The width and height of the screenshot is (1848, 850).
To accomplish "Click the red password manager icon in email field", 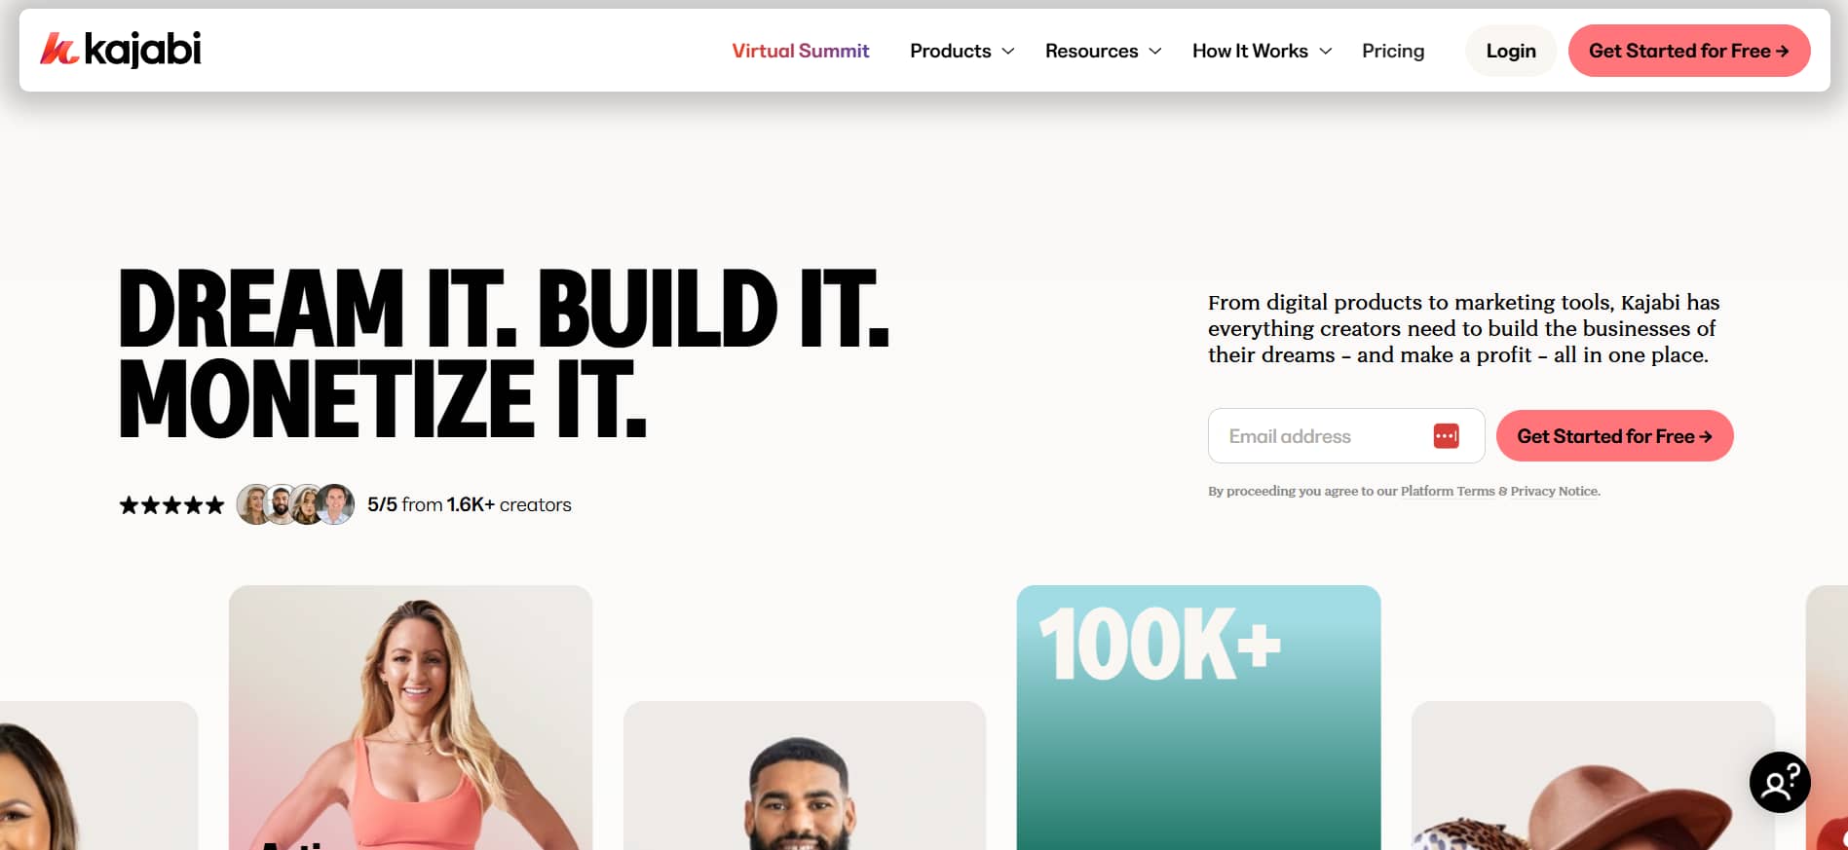I will (x=1446, y=436).
